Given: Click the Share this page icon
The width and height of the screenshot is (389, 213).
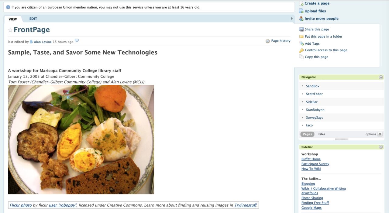Looking at the screenshot, I should click(301, 29).
